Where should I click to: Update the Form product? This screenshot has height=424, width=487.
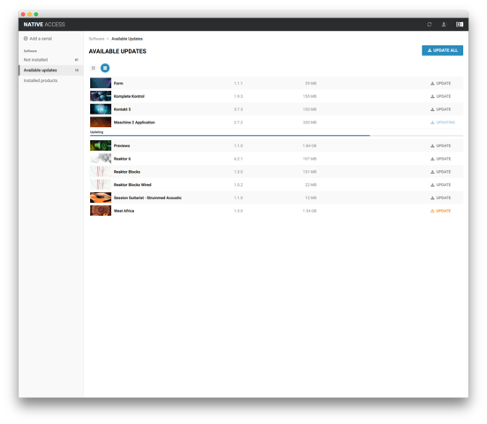click(440, 83)
